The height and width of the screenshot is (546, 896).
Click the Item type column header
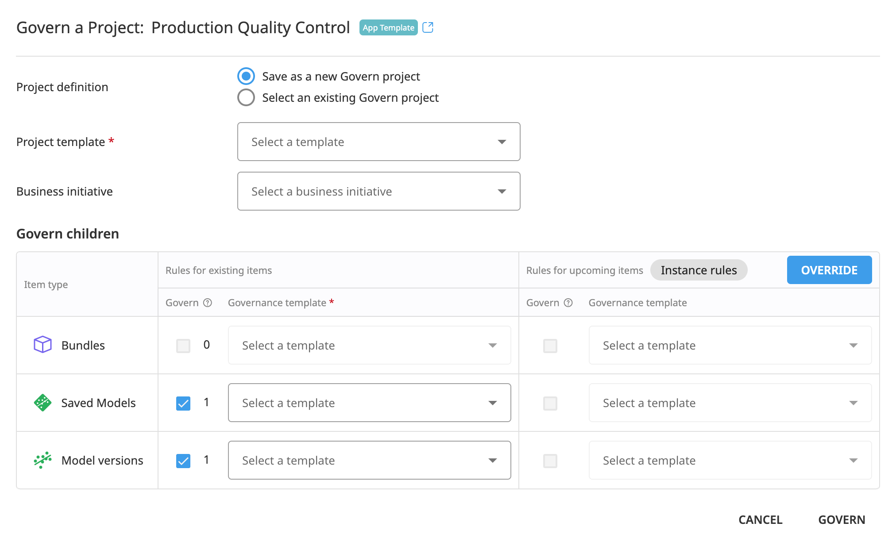46,285
